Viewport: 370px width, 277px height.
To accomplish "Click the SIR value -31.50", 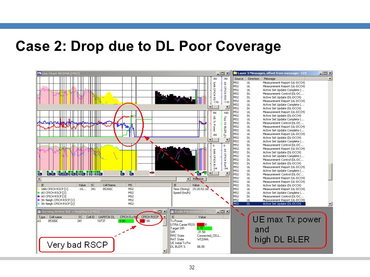I will pyautogui.click(x=201, y=232).
